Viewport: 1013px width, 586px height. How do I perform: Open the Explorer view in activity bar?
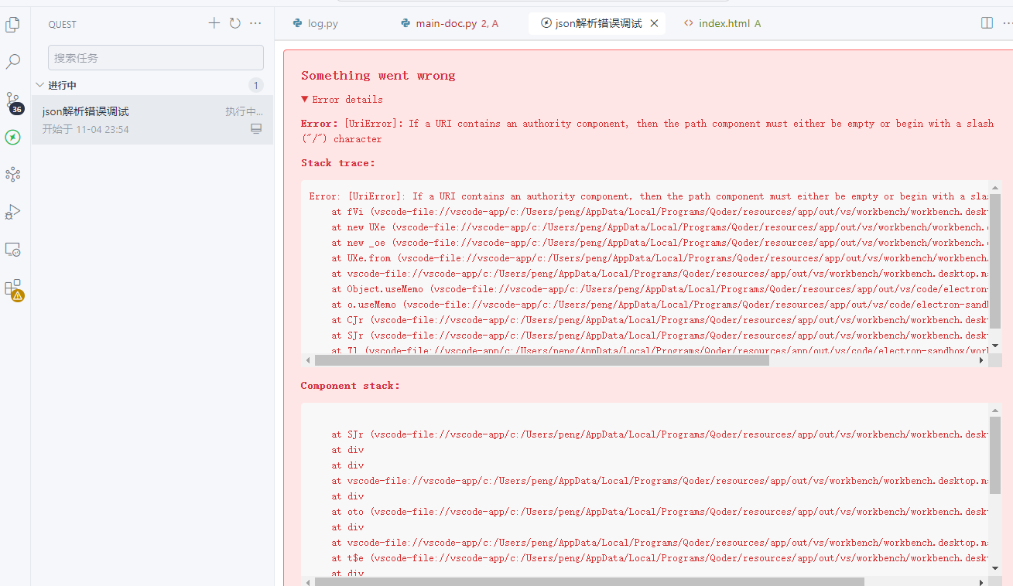click(x=12, y=25)
